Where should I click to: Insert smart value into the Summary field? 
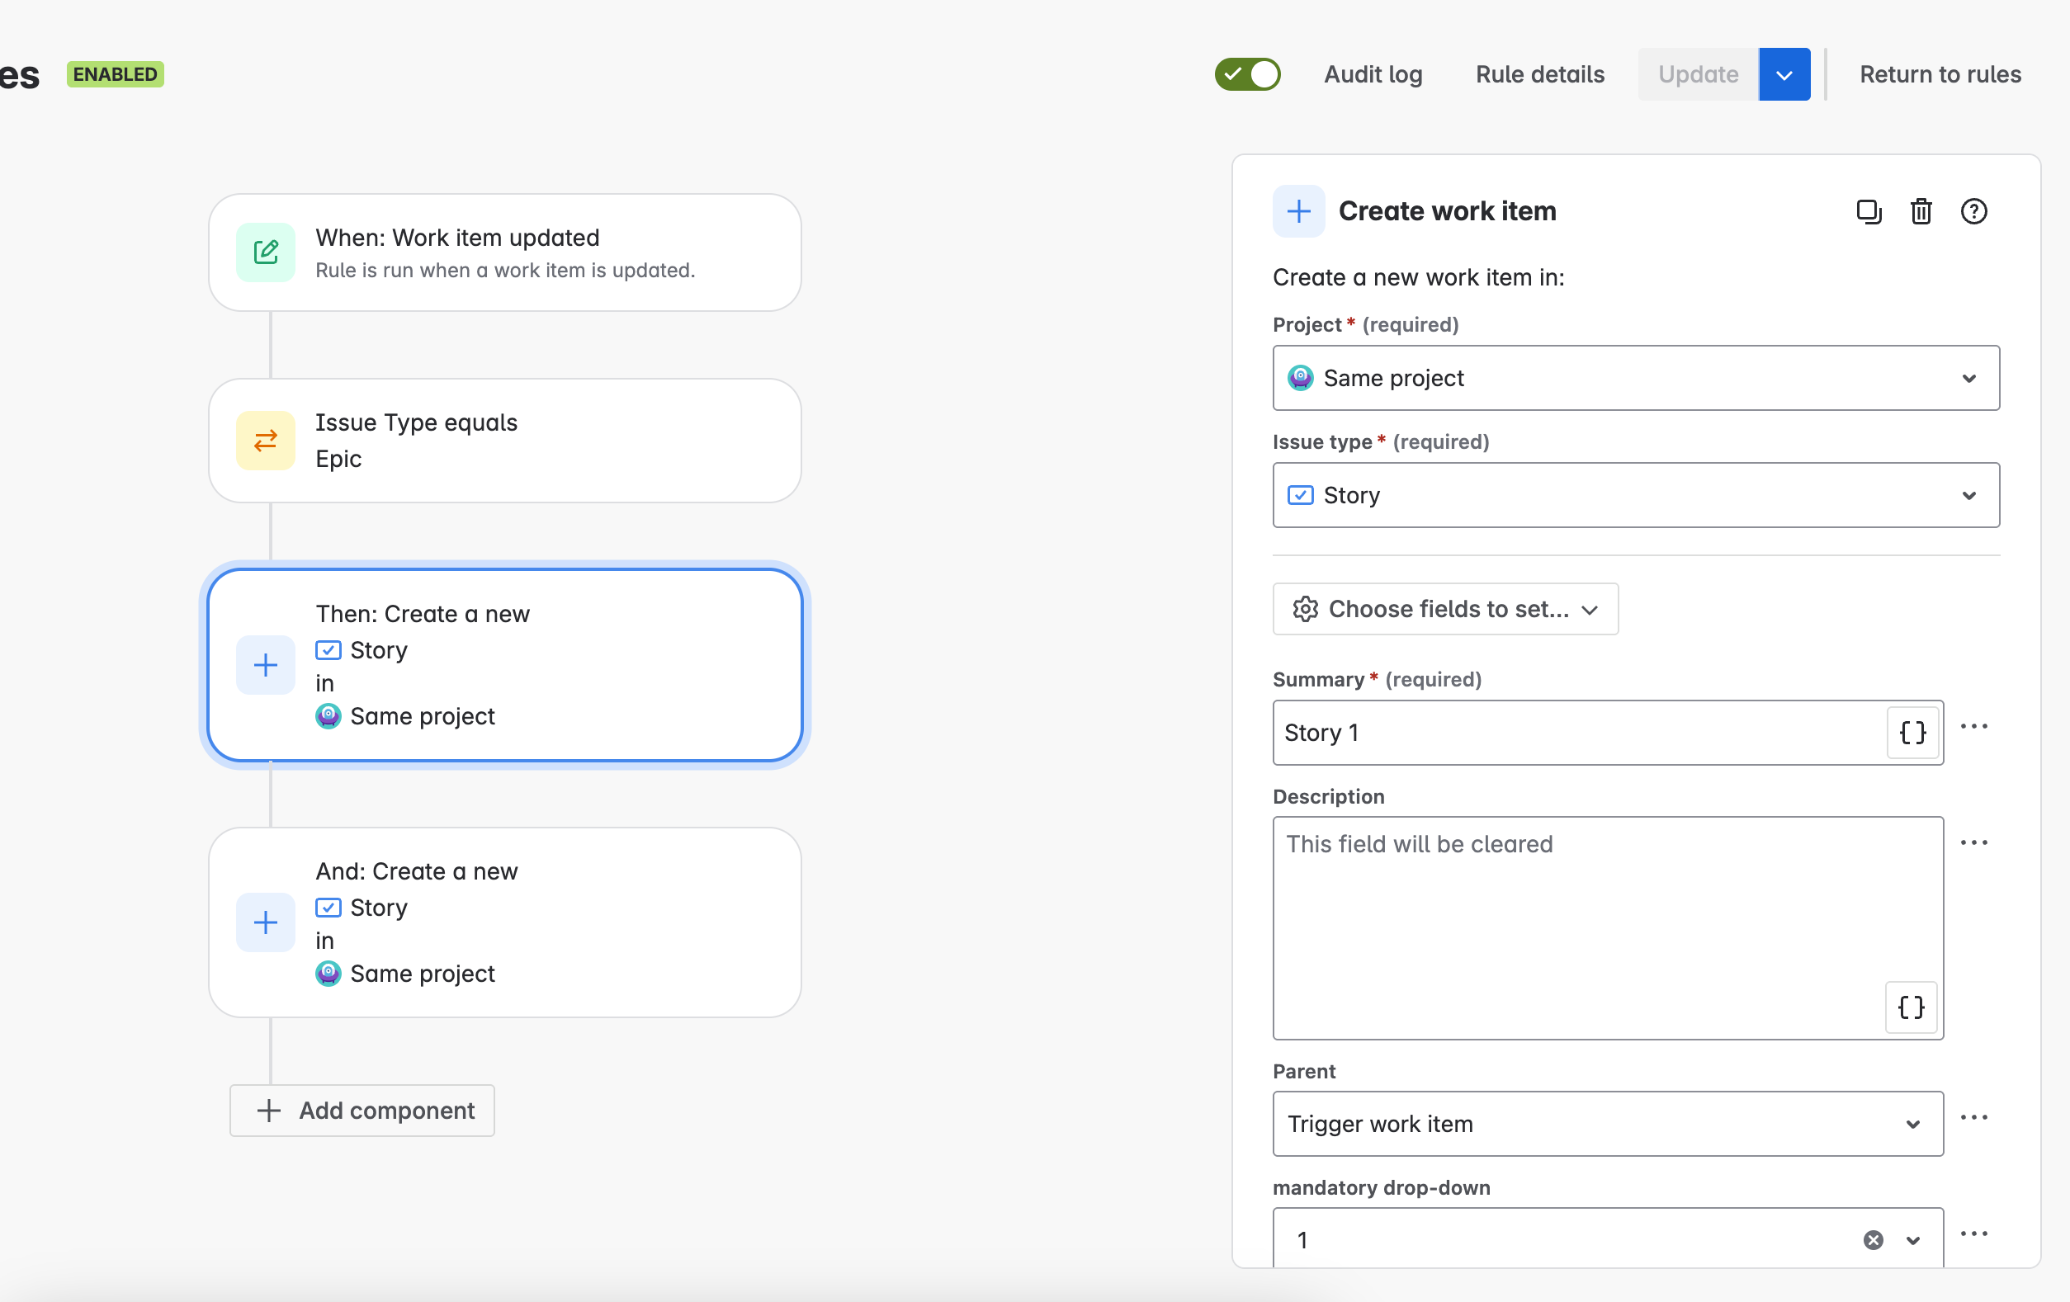[1911, 733]
